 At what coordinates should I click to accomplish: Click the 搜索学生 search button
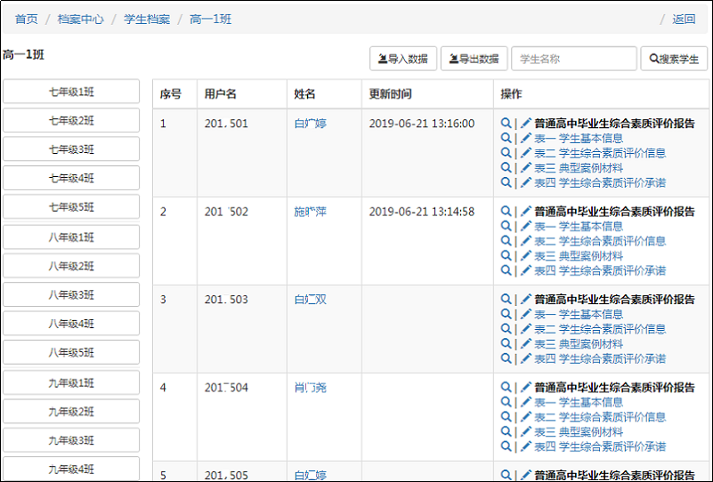674,60
